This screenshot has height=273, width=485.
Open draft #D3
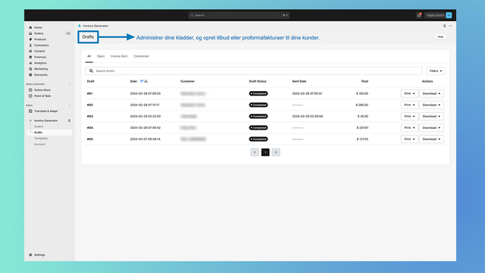89,116
